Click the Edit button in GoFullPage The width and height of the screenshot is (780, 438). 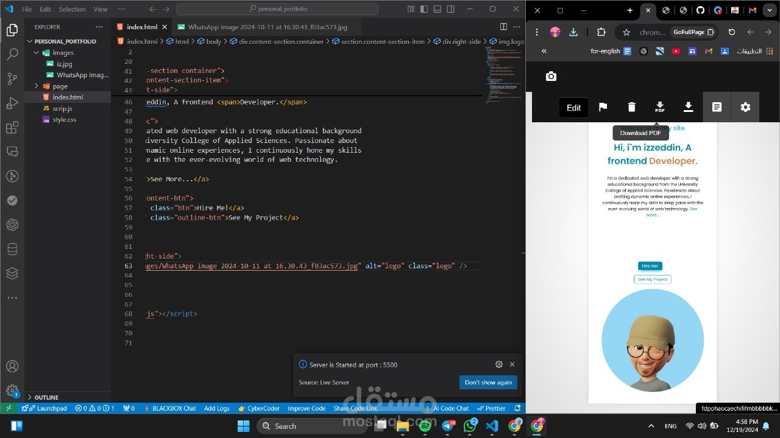(x=574, y=108)
